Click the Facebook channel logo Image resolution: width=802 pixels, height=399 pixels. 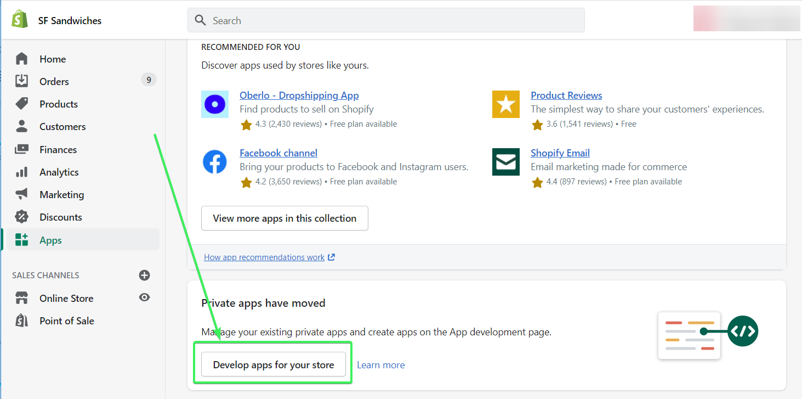pos(215,162)
